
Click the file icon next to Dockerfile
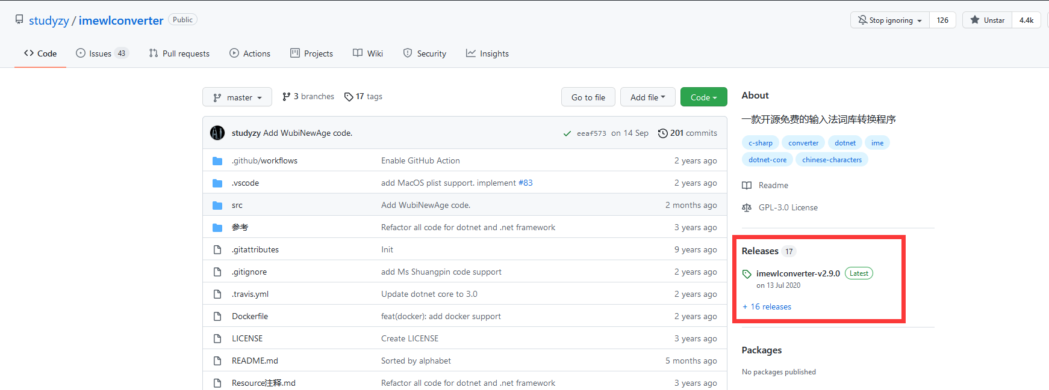tap(217, 316)
